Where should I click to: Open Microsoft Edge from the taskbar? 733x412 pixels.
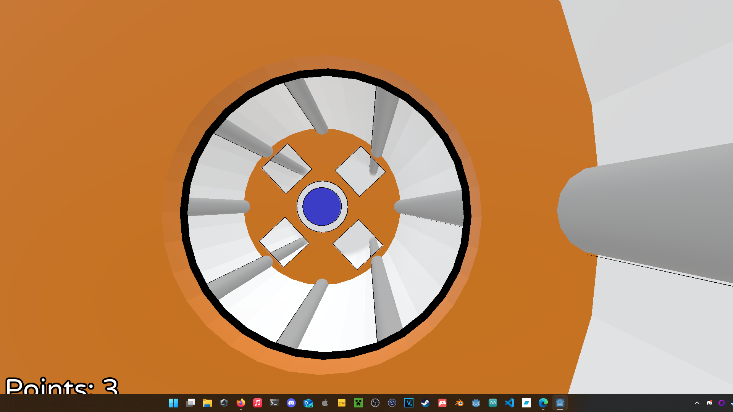543,403
